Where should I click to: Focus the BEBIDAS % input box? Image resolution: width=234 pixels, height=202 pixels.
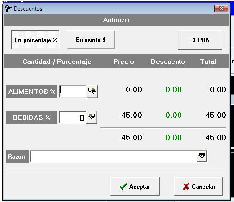73,117
